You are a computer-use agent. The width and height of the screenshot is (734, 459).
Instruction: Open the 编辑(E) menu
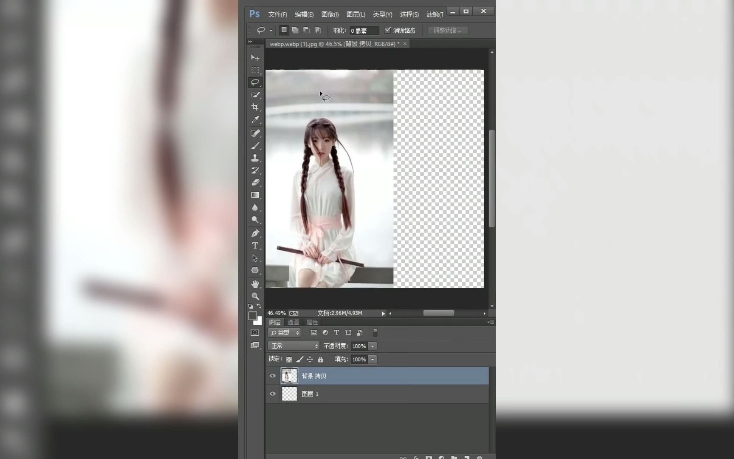click(304, 14)
